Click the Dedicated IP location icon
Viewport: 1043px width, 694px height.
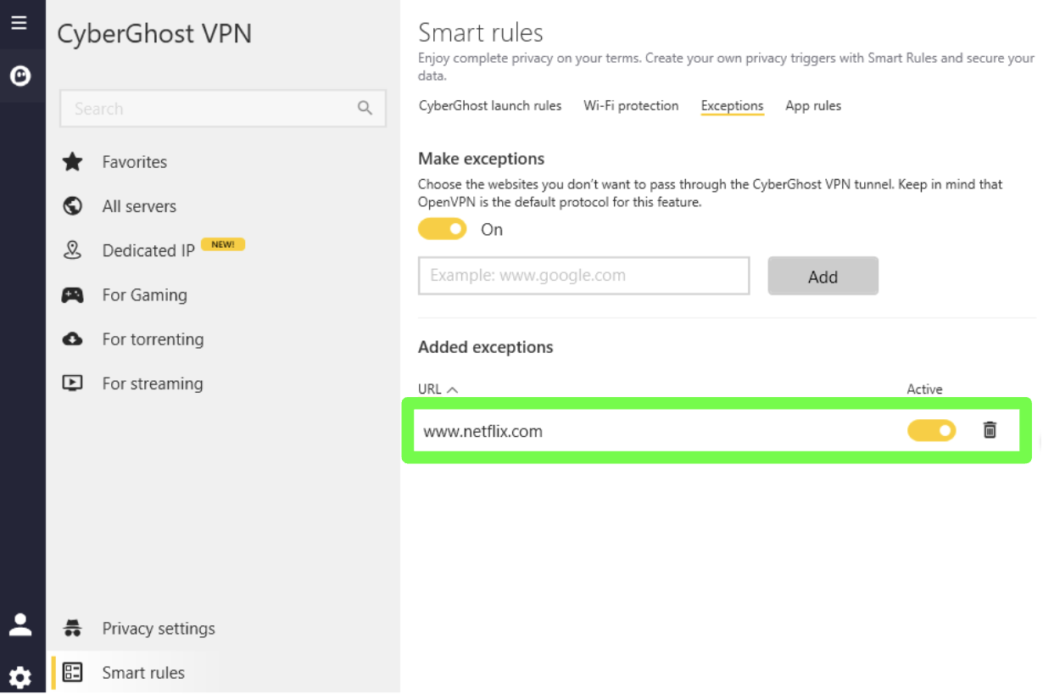[73, 250]
